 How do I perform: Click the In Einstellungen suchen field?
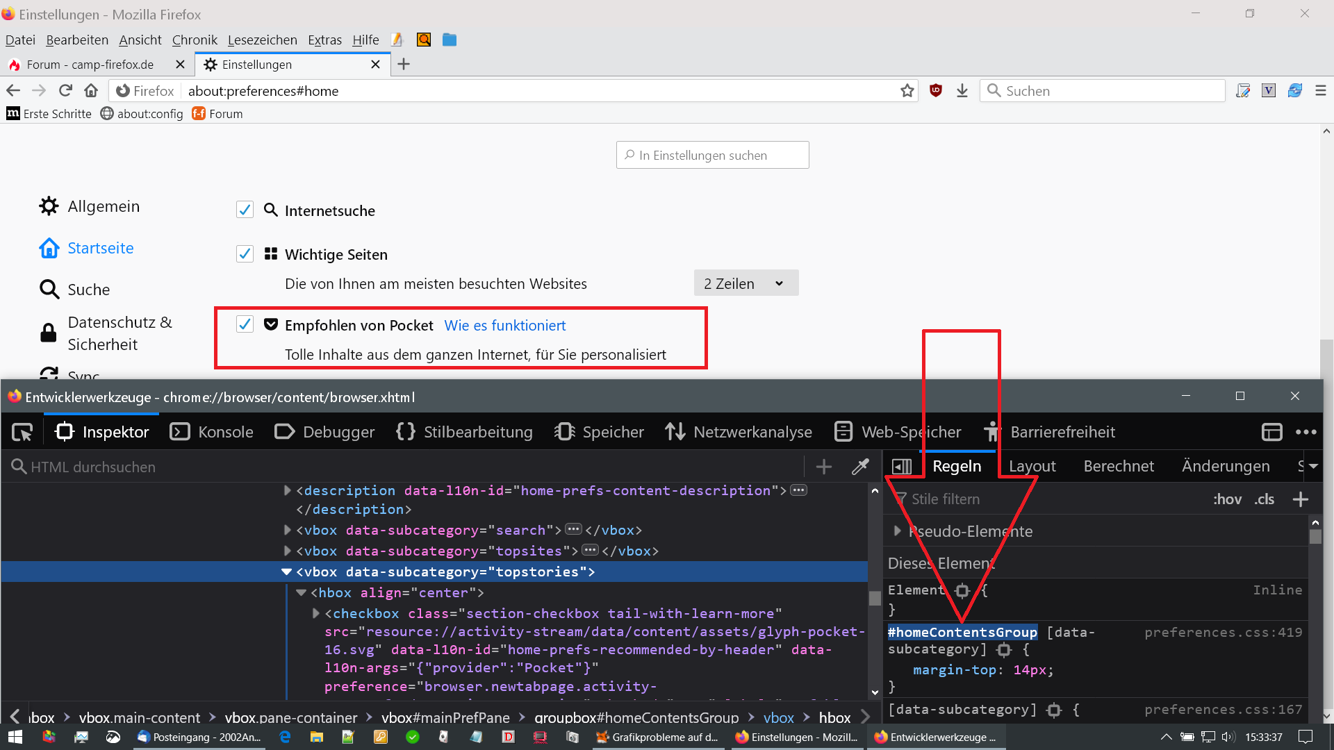coord(713,156)
